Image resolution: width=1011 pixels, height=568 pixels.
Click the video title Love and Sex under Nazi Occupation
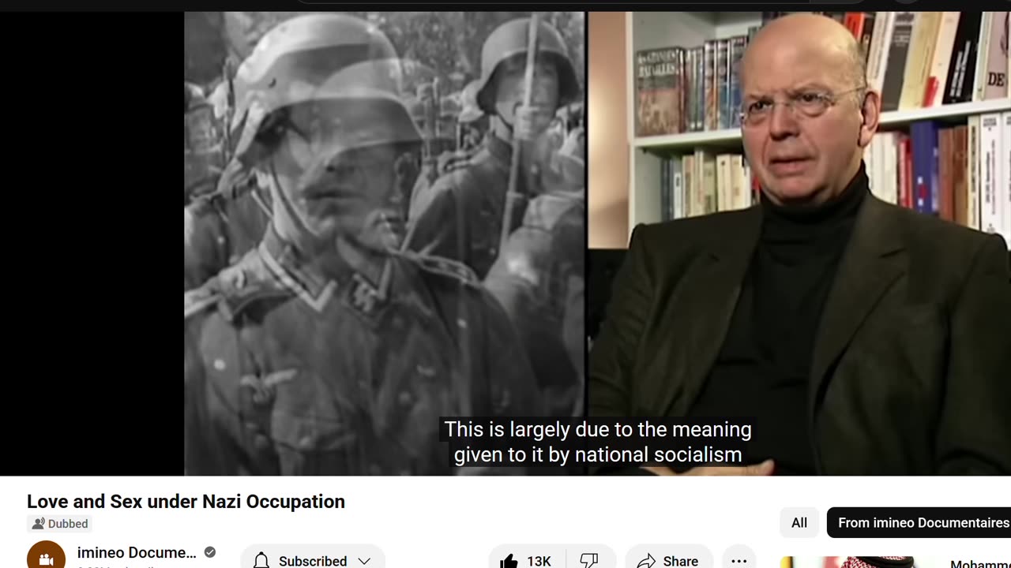click(x=186, y=502)
